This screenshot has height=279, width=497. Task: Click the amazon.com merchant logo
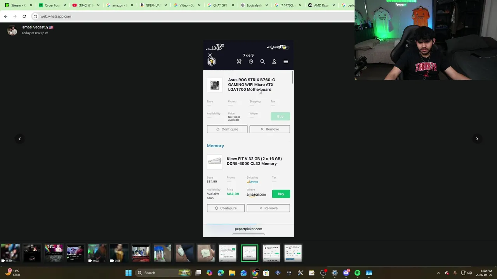tap(256, 195)
